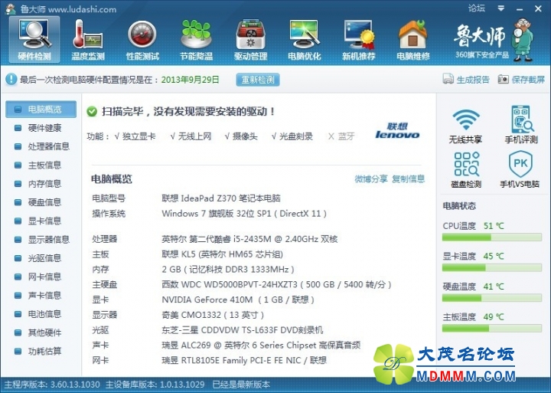Screen dimensions: 551x393
Task: Click the CPU温度 temperature bar
Action: (x=491, y=237)
